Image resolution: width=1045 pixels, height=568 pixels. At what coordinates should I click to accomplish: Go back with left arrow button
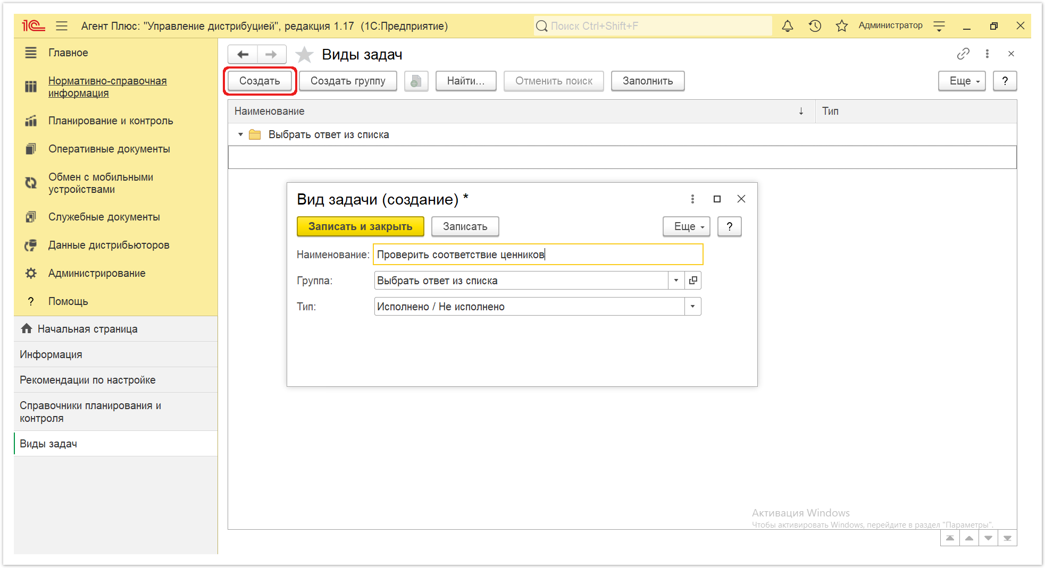pyautogui.click(x=243, y=54)
